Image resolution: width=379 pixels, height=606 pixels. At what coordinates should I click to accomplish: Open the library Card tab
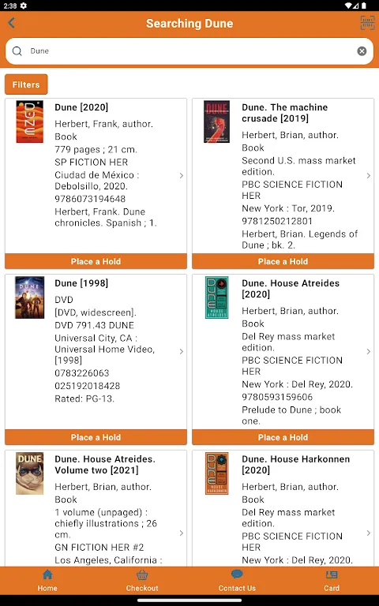332,581
